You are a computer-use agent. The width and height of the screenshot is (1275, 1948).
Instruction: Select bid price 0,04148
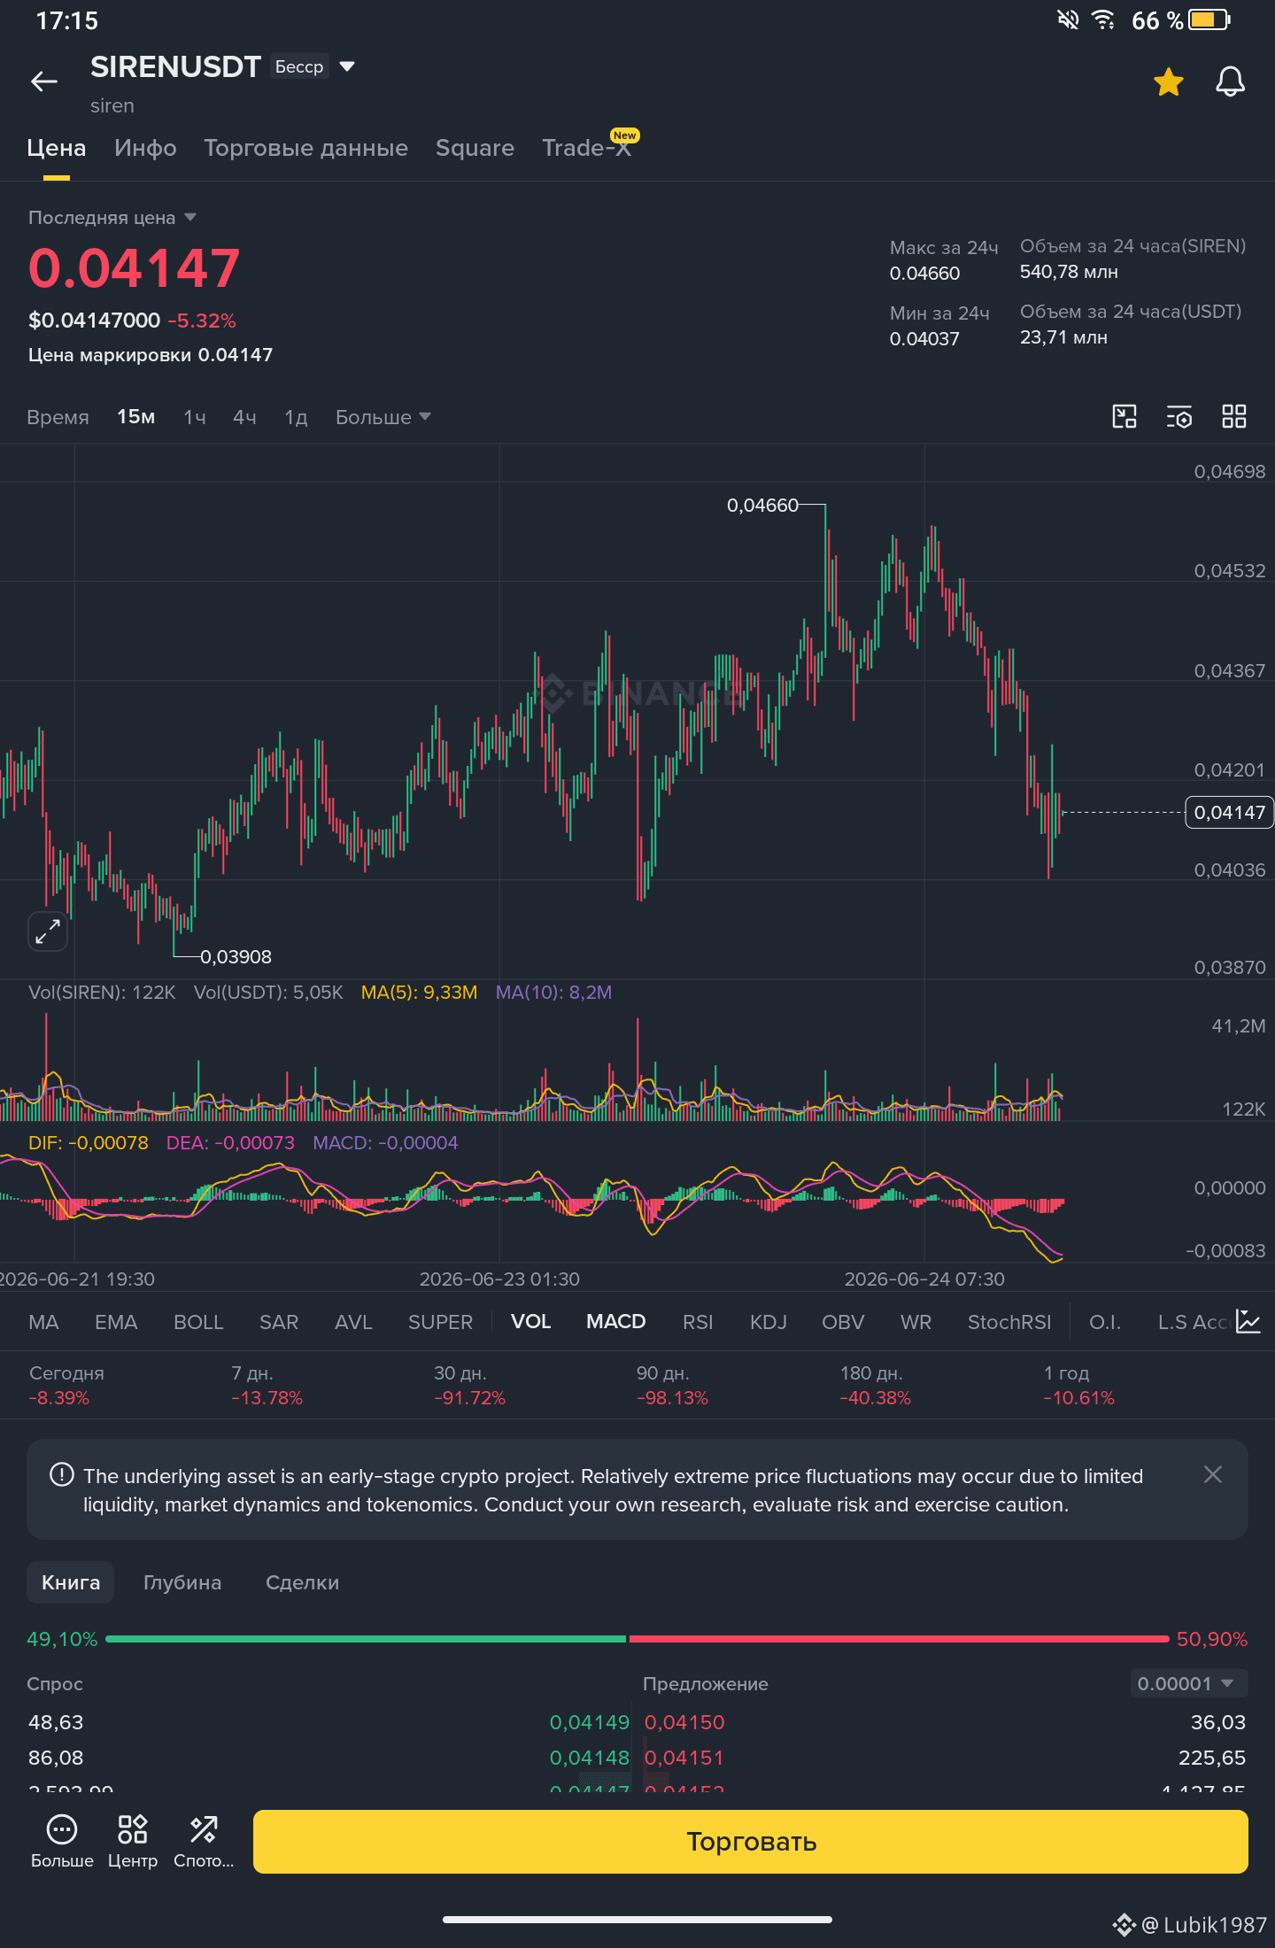coord(590,1758)
